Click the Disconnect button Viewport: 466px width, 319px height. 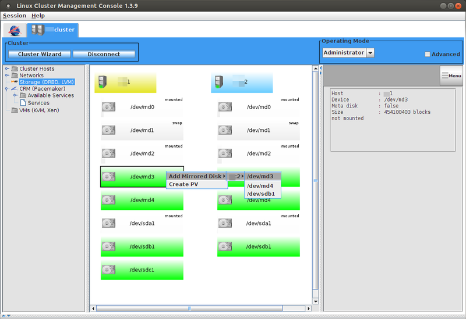click(x=104, y=54)
